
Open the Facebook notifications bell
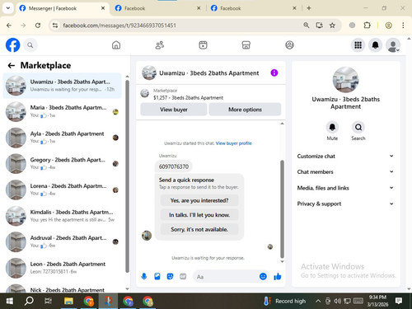376,45
